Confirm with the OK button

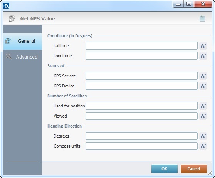165,169
